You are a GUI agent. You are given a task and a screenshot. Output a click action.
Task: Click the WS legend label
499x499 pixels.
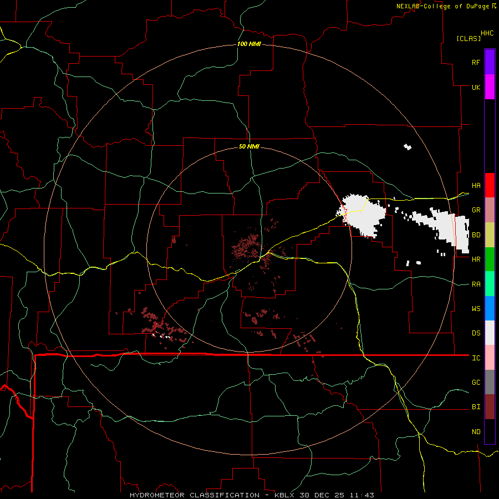[476, 309]
